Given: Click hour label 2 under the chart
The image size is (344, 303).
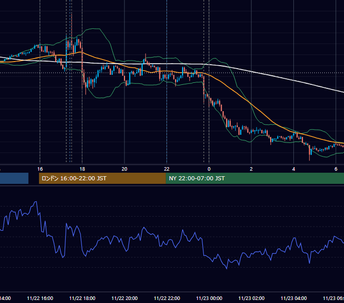Looking at the screenshot, I should click(251, 169).
